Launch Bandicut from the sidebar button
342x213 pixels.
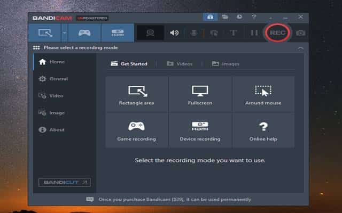[x=64, y=182]
